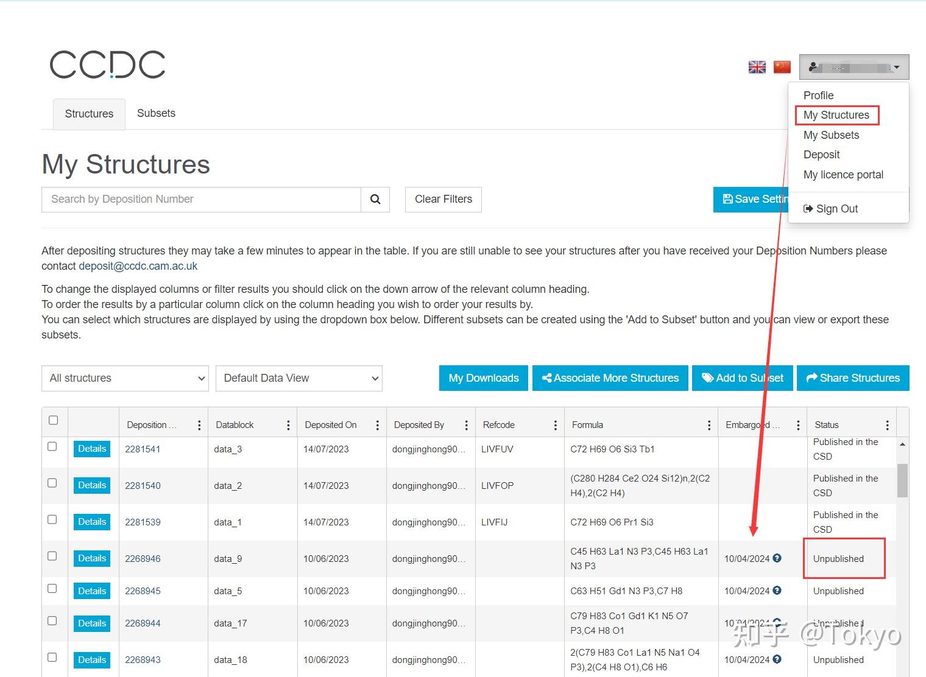Screen dimensions: 926x677
Task: Choose My Subsets from account menu
Action: click(x=831, y=135)
